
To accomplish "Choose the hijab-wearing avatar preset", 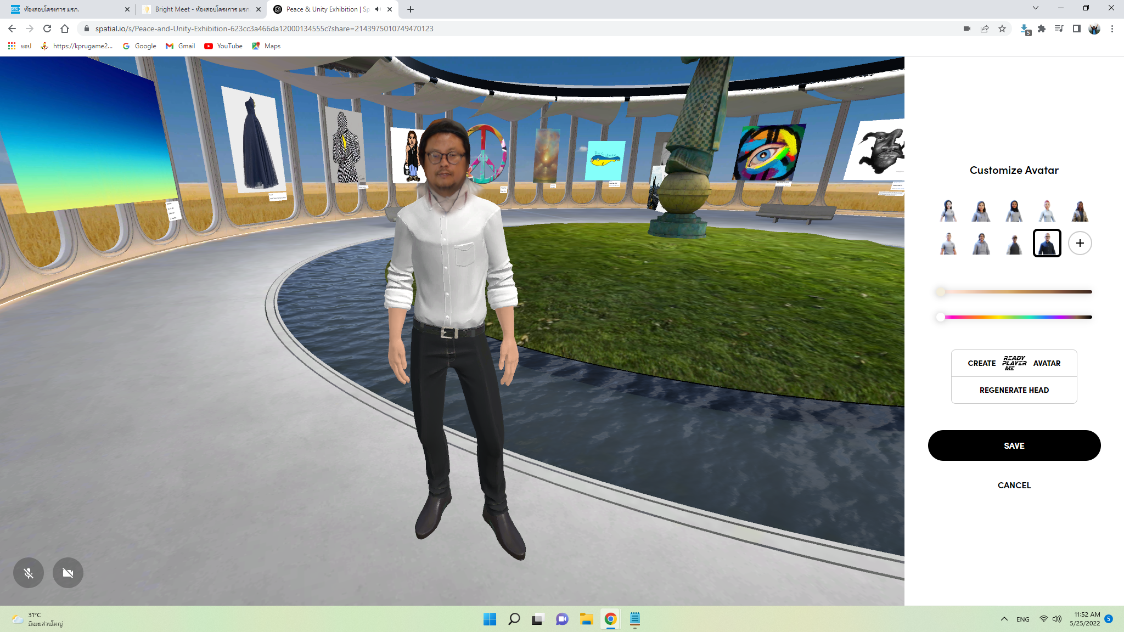I will tap(1014, 211).
